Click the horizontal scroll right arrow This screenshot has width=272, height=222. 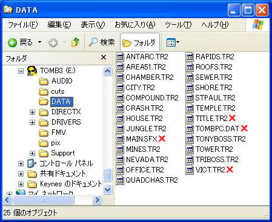click(97, 200)
